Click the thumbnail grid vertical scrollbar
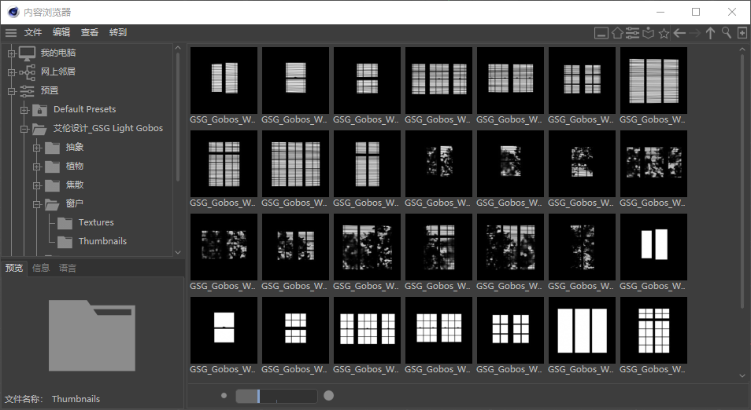Image resolution: width=751 pixels, height=410 pixels. pyautogui.click(x=742, y=181)
